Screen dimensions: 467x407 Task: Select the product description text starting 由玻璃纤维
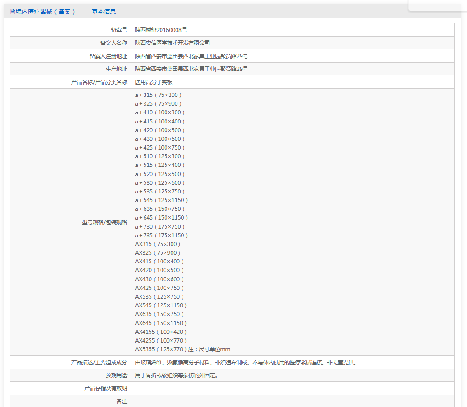(246, 363)
